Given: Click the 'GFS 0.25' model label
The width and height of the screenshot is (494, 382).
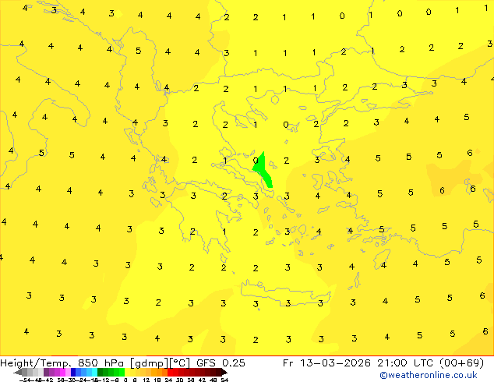Looking at the screenshot, I should pos(221,363).
